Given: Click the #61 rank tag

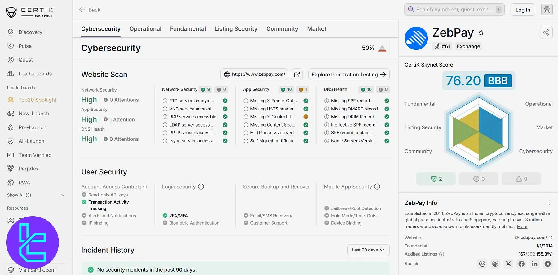Looking at the screenshot, I should click(442, 46).
